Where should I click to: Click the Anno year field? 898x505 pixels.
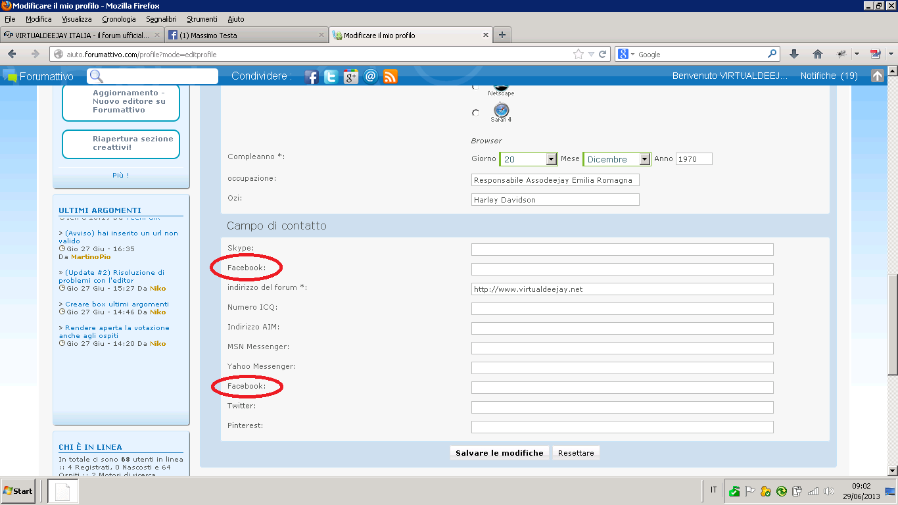(x=694, y=159)
